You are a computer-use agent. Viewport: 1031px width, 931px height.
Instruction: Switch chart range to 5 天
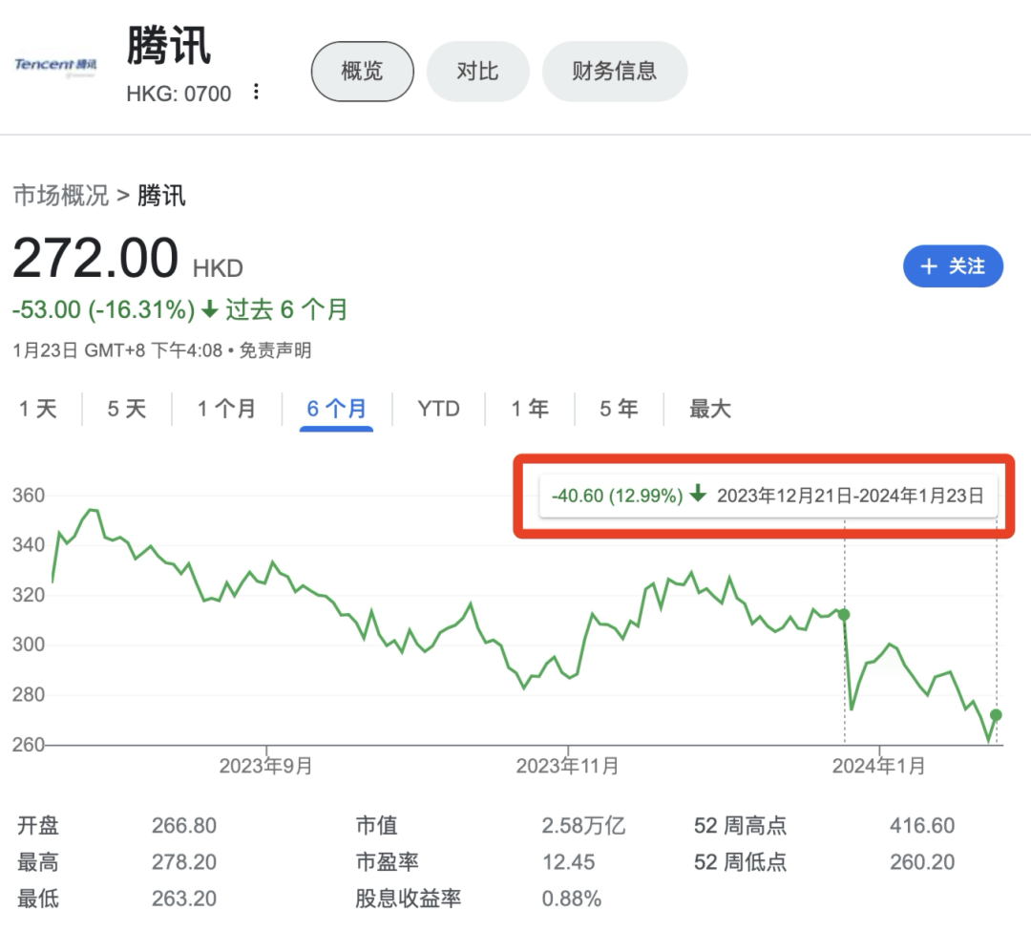(126, 409)
